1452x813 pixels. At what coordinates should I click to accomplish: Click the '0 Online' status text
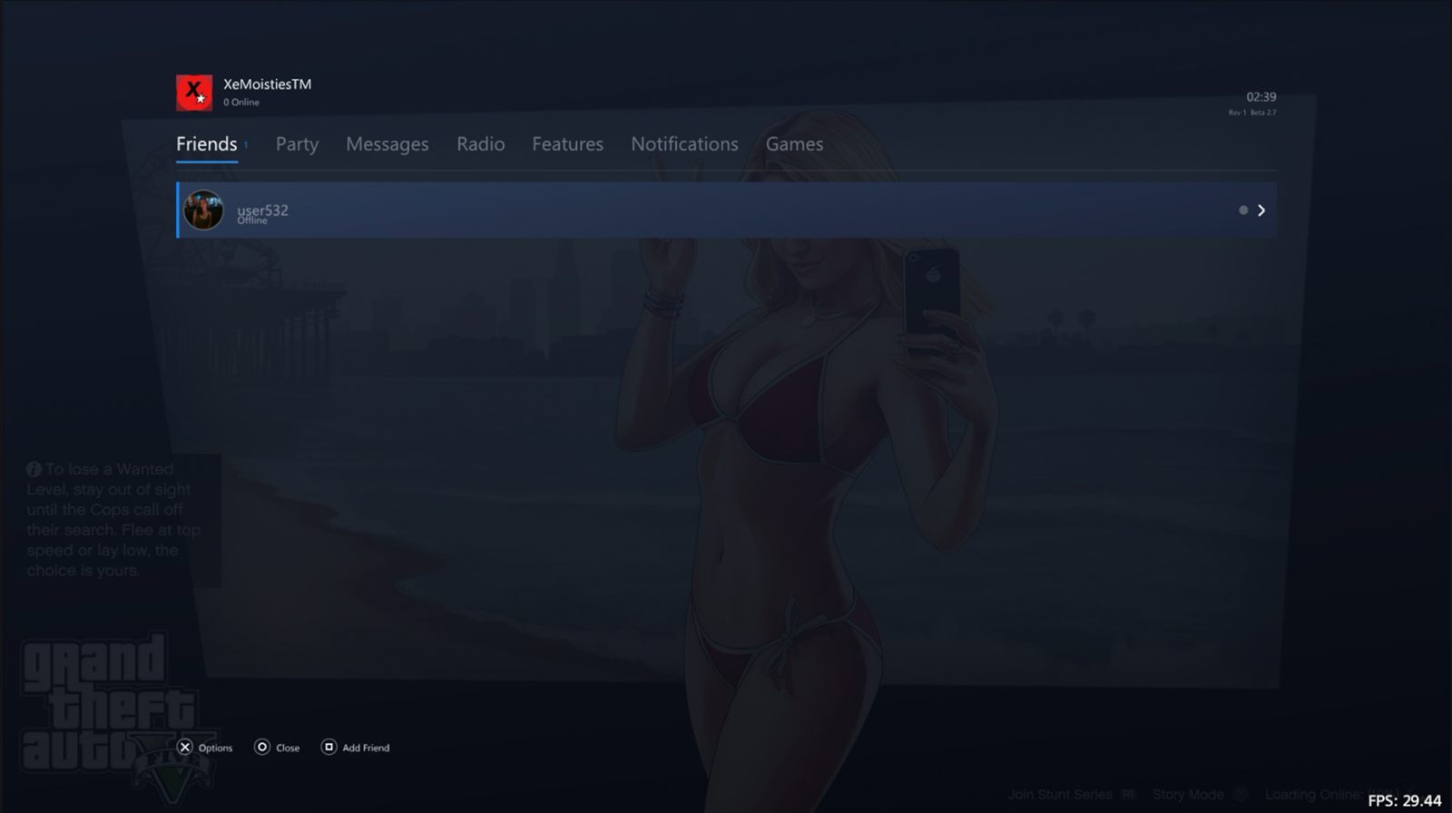(241, 103)
